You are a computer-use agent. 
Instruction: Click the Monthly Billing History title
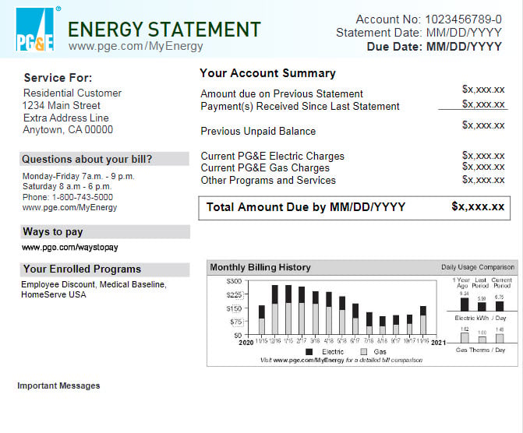coord(260,267)
